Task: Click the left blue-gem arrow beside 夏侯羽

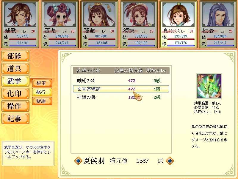Action: click(x=78, y=161)
